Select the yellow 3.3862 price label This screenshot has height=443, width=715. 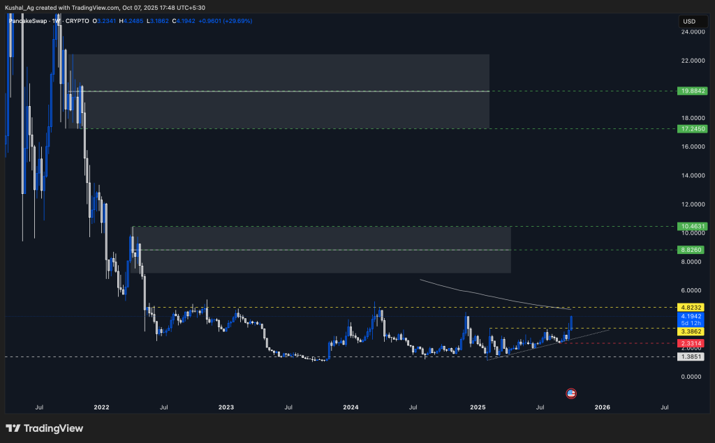pyautogui.click(x=691, y=331)
